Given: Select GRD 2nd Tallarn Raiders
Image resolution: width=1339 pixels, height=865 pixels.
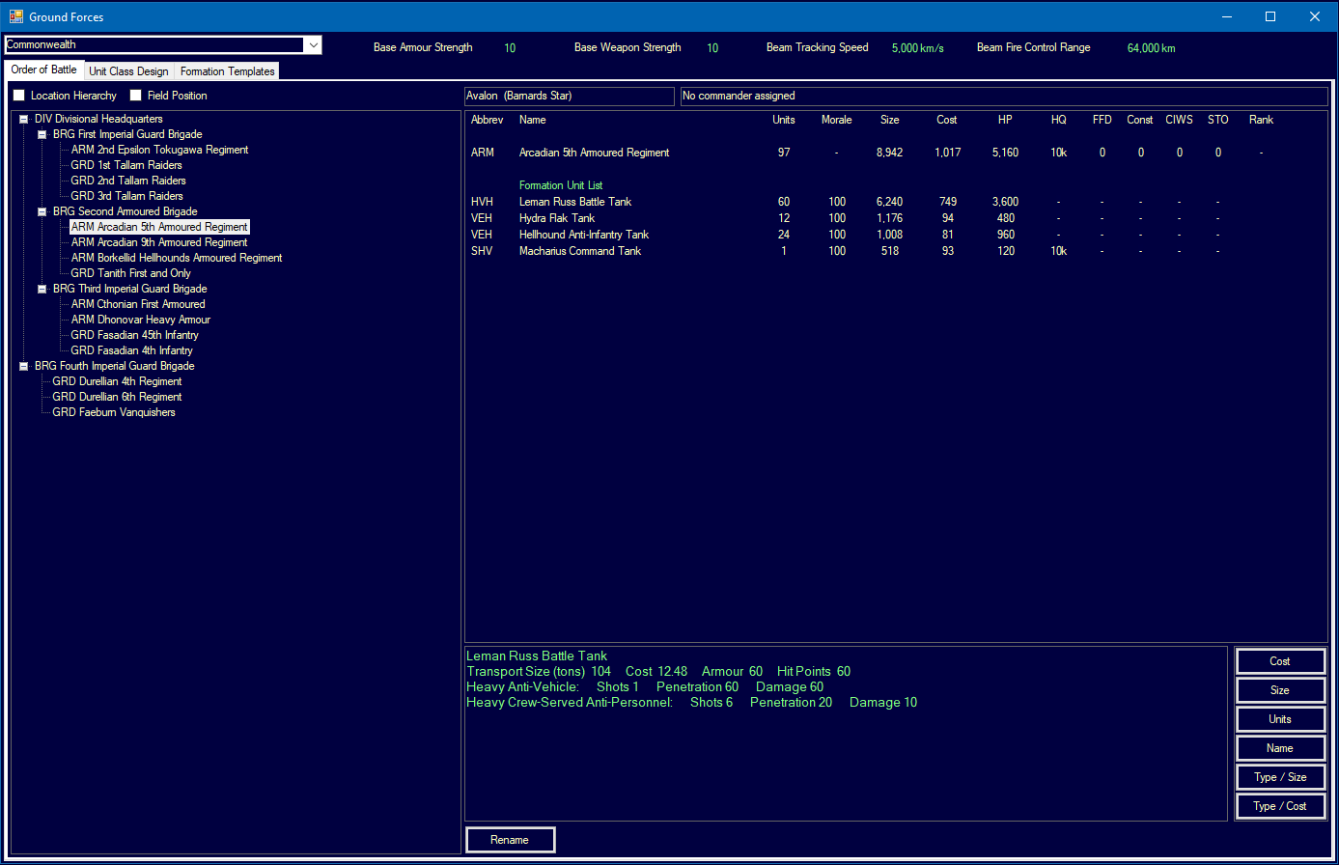Looking at the screenshot, I should [128, 181].
